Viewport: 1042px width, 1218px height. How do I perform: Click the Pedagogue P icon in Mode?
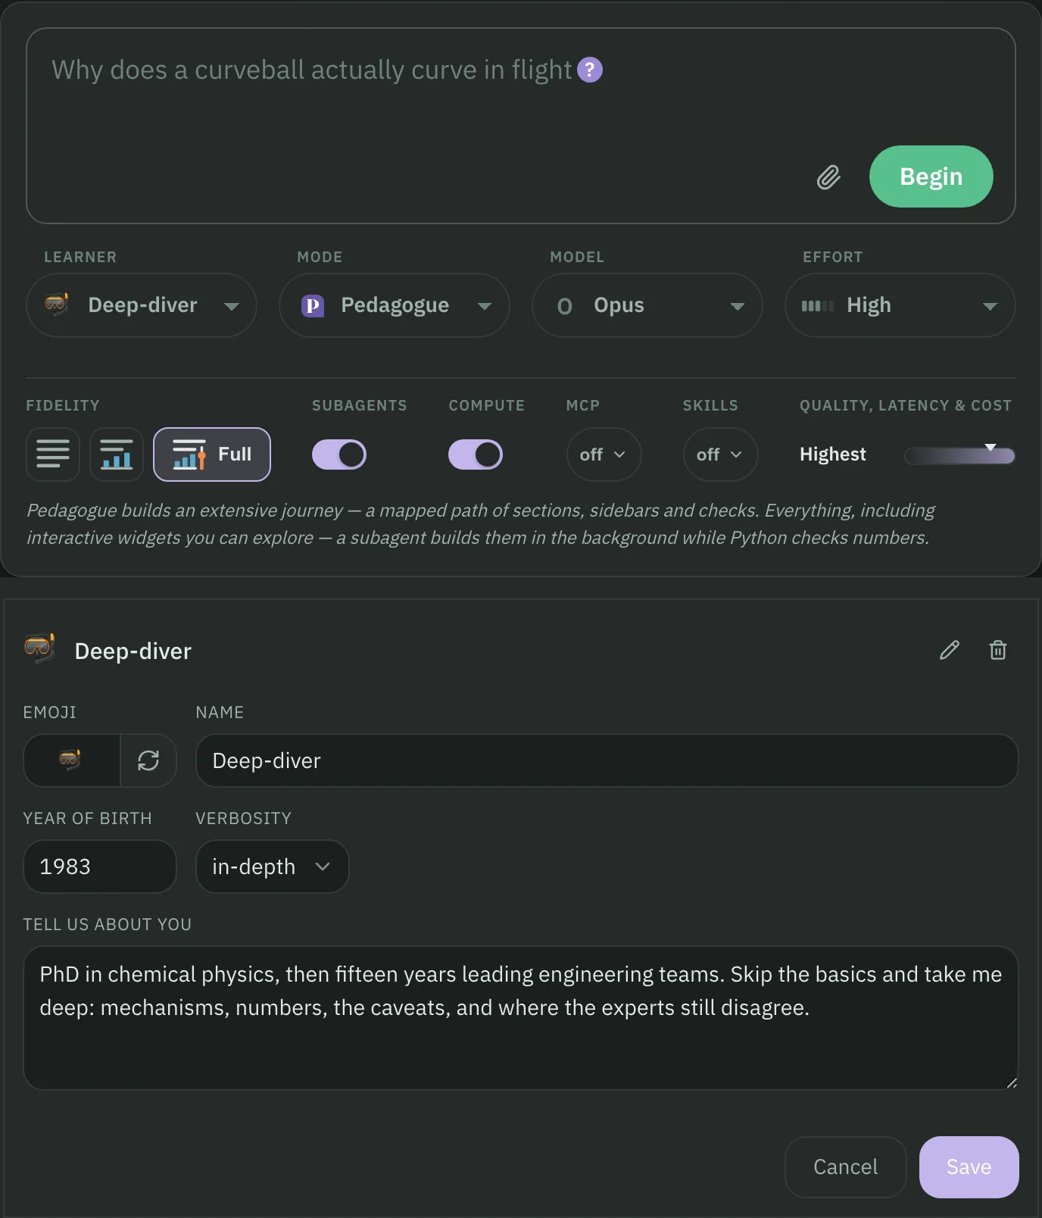tap(313, 305)
